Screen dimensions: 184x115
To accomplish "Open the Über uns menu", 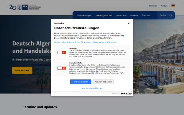I will (146, 15).
